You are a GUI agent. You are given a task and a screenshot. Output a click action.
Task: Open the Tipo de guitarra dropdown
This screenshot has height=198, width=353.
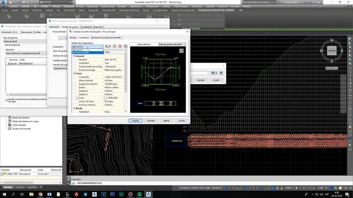25,42
